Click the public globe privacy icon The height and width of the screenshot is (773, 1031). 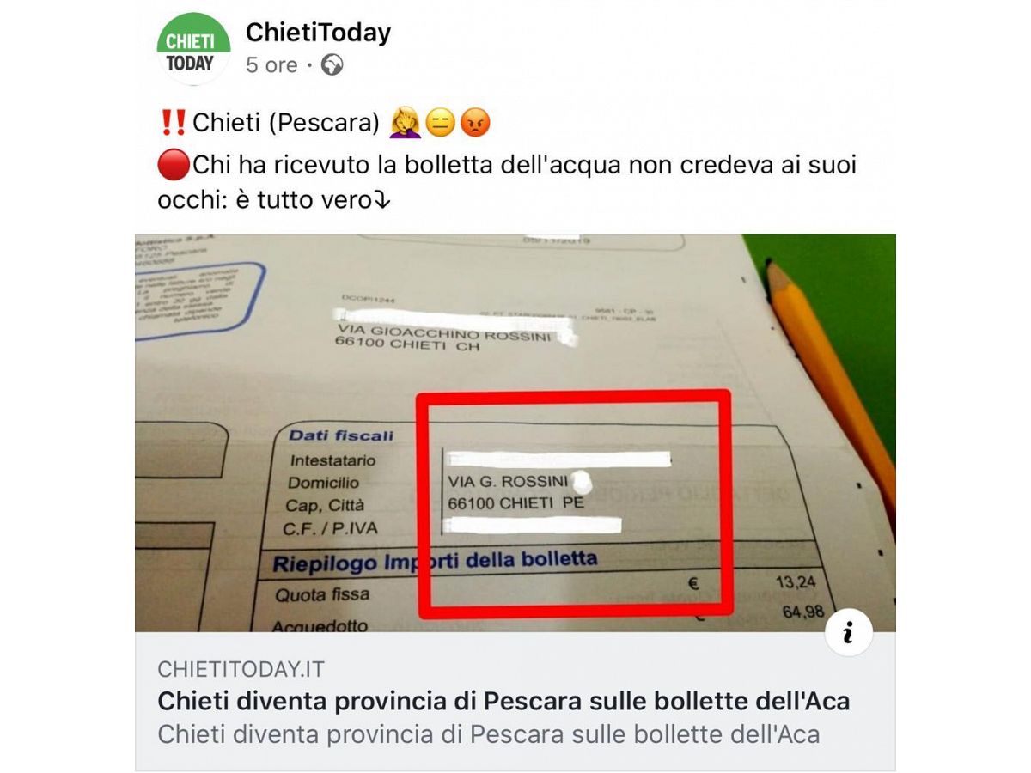pos(332,65)
